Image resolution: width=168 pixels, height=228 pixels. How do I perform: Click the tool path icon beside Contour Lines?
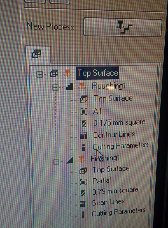[83, 136]
